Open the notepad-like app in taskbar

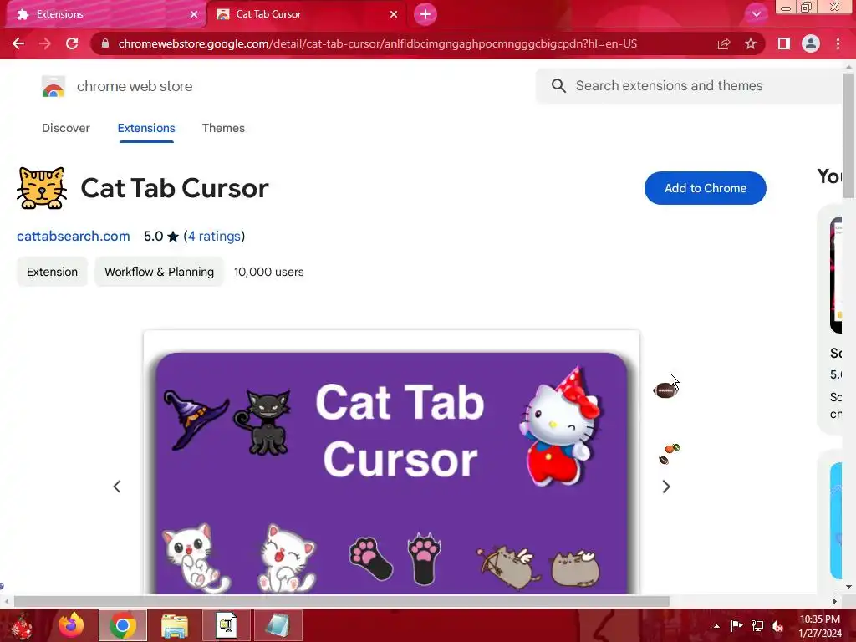click(278, 625)
